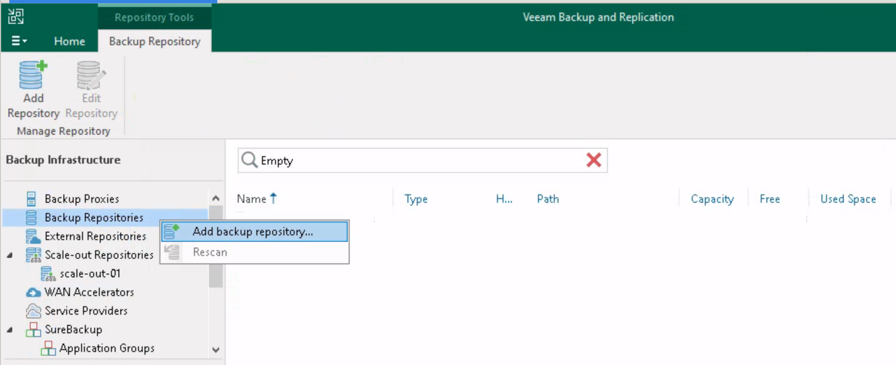896x365 pixels.
Task: Switch to the Home tab
Action: [69, 41]
